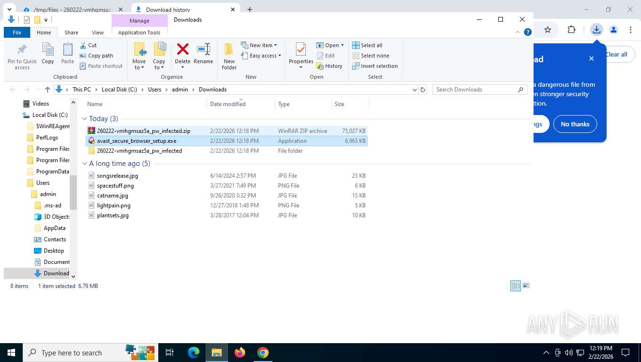Click the Search Downloads field
Viewport: 641px width, 362px height.
(479, 90)
